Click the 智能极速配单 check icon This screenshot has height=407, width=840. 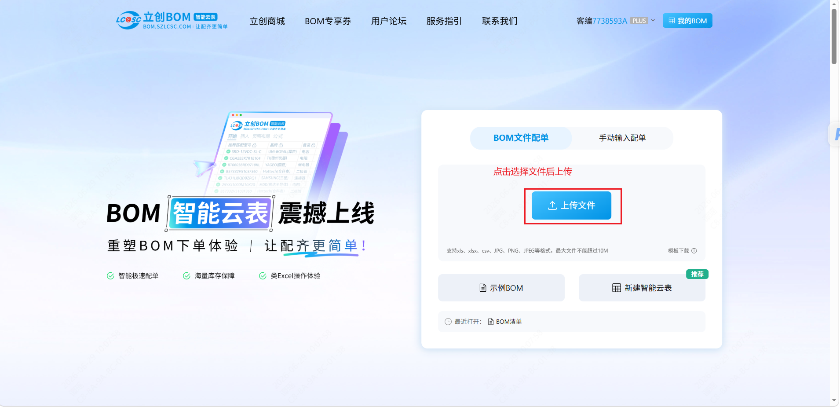tap(110, 276)
